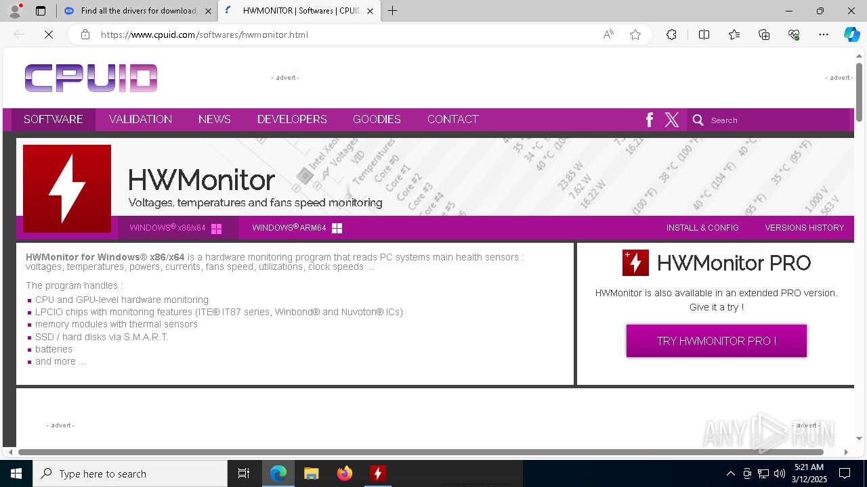Open CPUID Facebook page icon
This screenshot has height=487, width=867.
650,120
